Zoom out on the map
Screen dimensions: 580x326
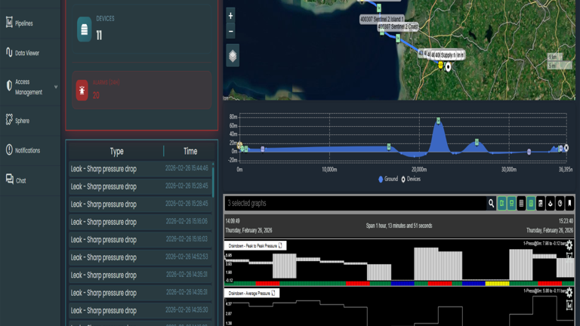[x=231, y=32]
